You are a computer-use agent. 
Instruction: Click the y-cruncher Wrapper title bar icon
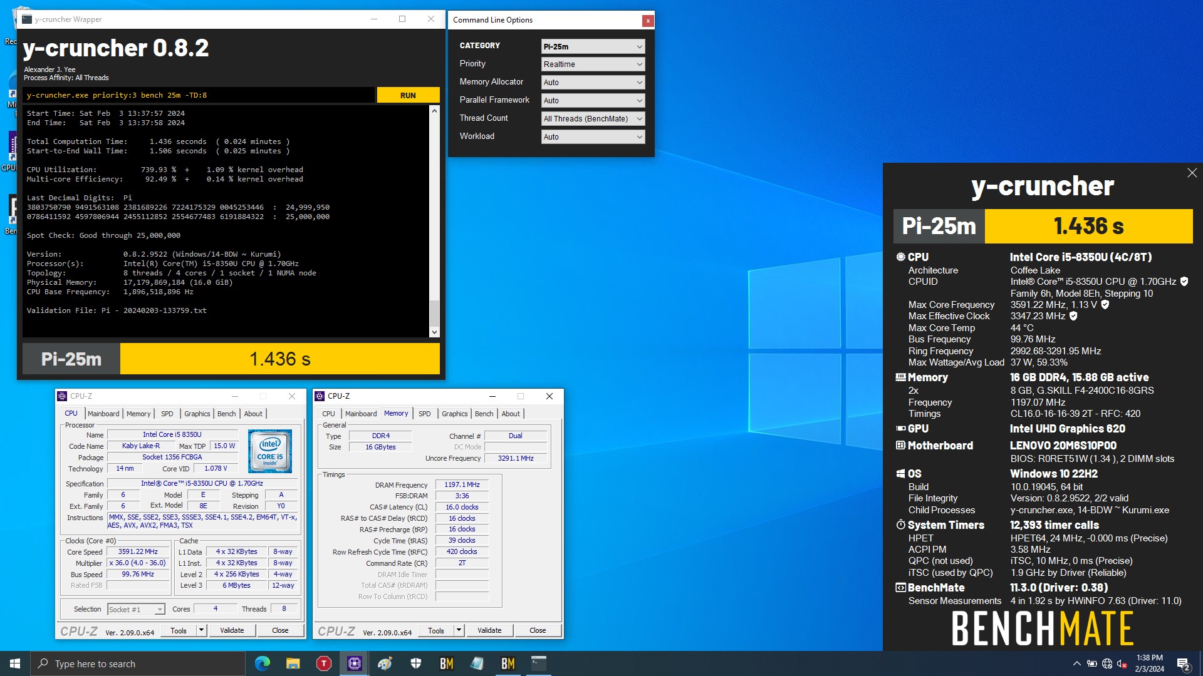click(27, 19)
